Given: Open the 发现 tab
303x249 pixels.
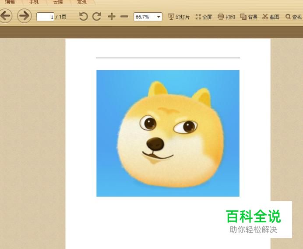Looking at the screenshot, I should (x=82, y=2).
